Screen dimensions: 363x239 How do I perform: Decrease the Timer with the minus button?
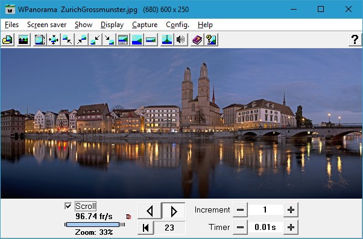point(240,227)
